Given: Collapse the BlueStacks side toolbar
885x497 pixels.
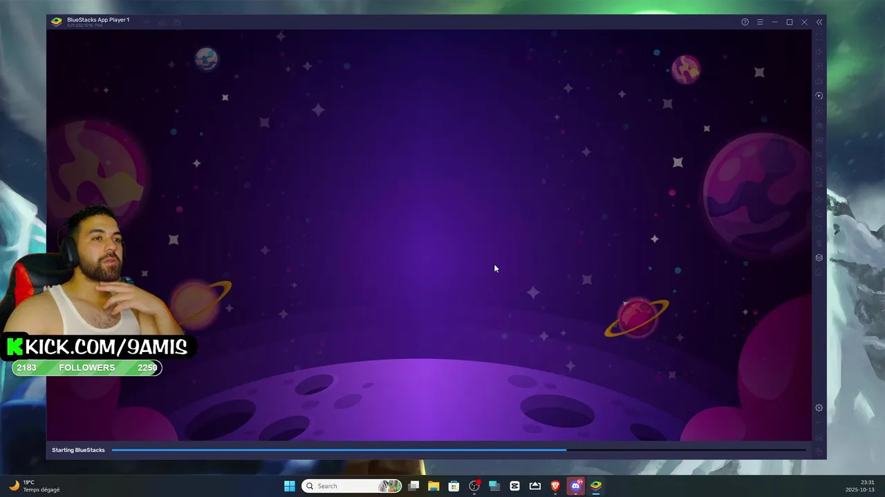Looking at the screenshot, I should tap(819, 22).
